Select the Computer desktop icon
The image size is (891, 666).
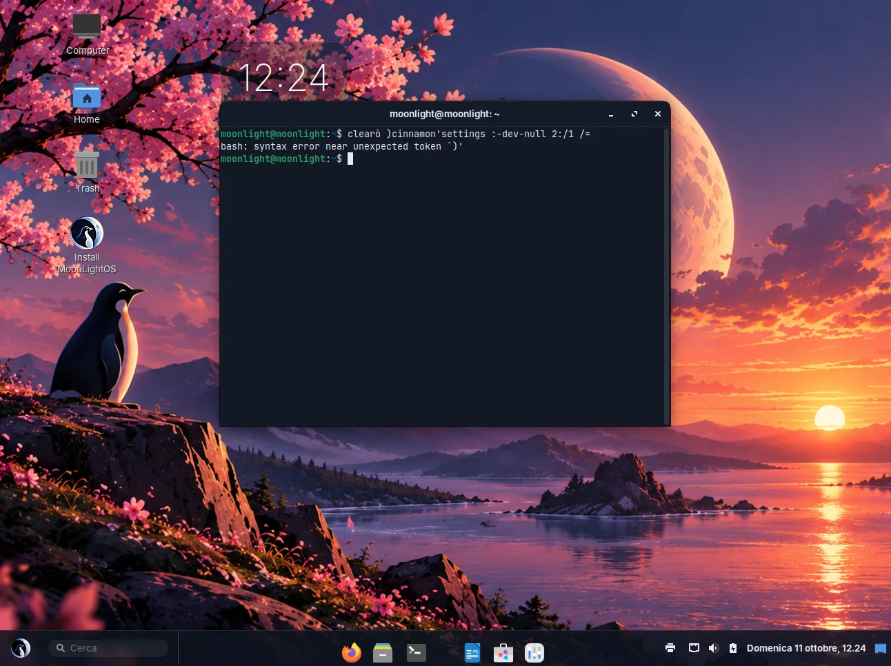(88, 34)
